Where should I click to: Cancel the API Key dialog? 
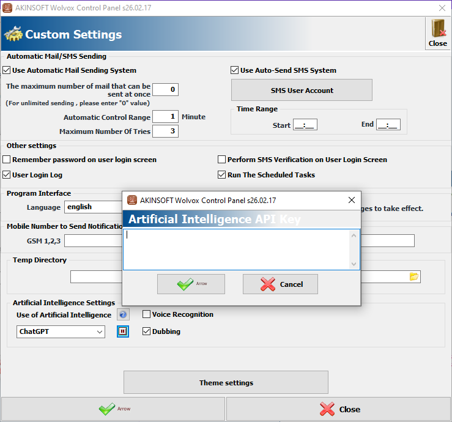pyautogui.click(x=280, y=284)
